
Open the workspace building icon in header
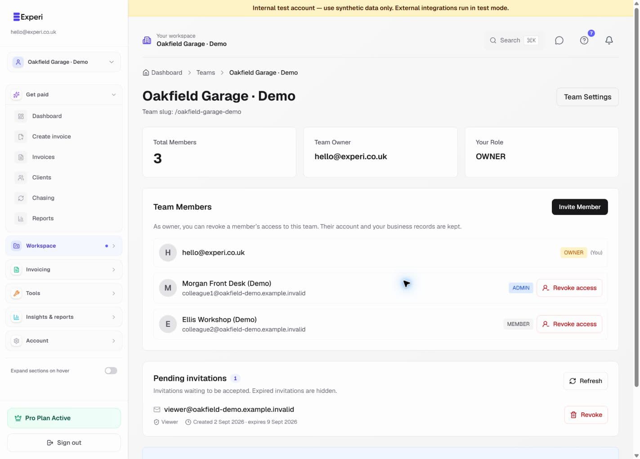147,40
